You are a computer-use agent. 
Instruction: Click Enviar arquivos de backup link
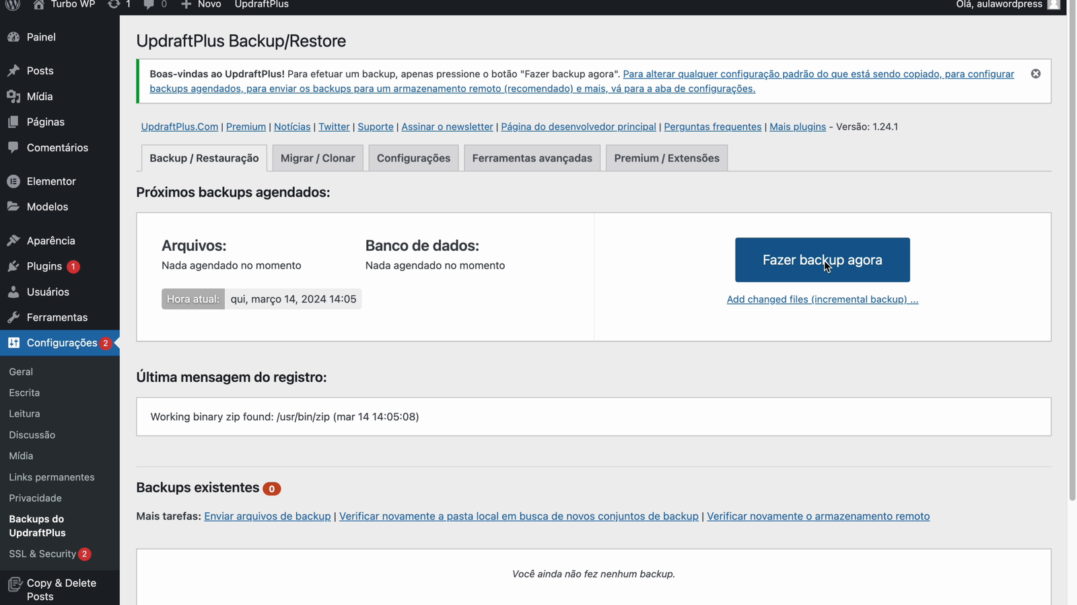pos(267,516)
